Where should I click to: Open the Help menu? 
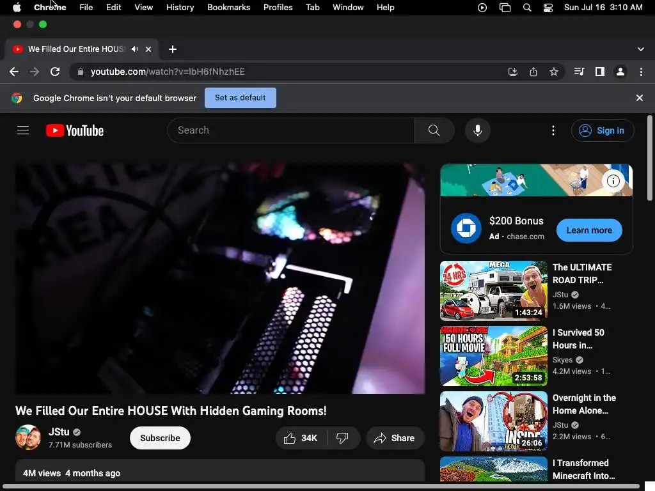pos(385,7)
